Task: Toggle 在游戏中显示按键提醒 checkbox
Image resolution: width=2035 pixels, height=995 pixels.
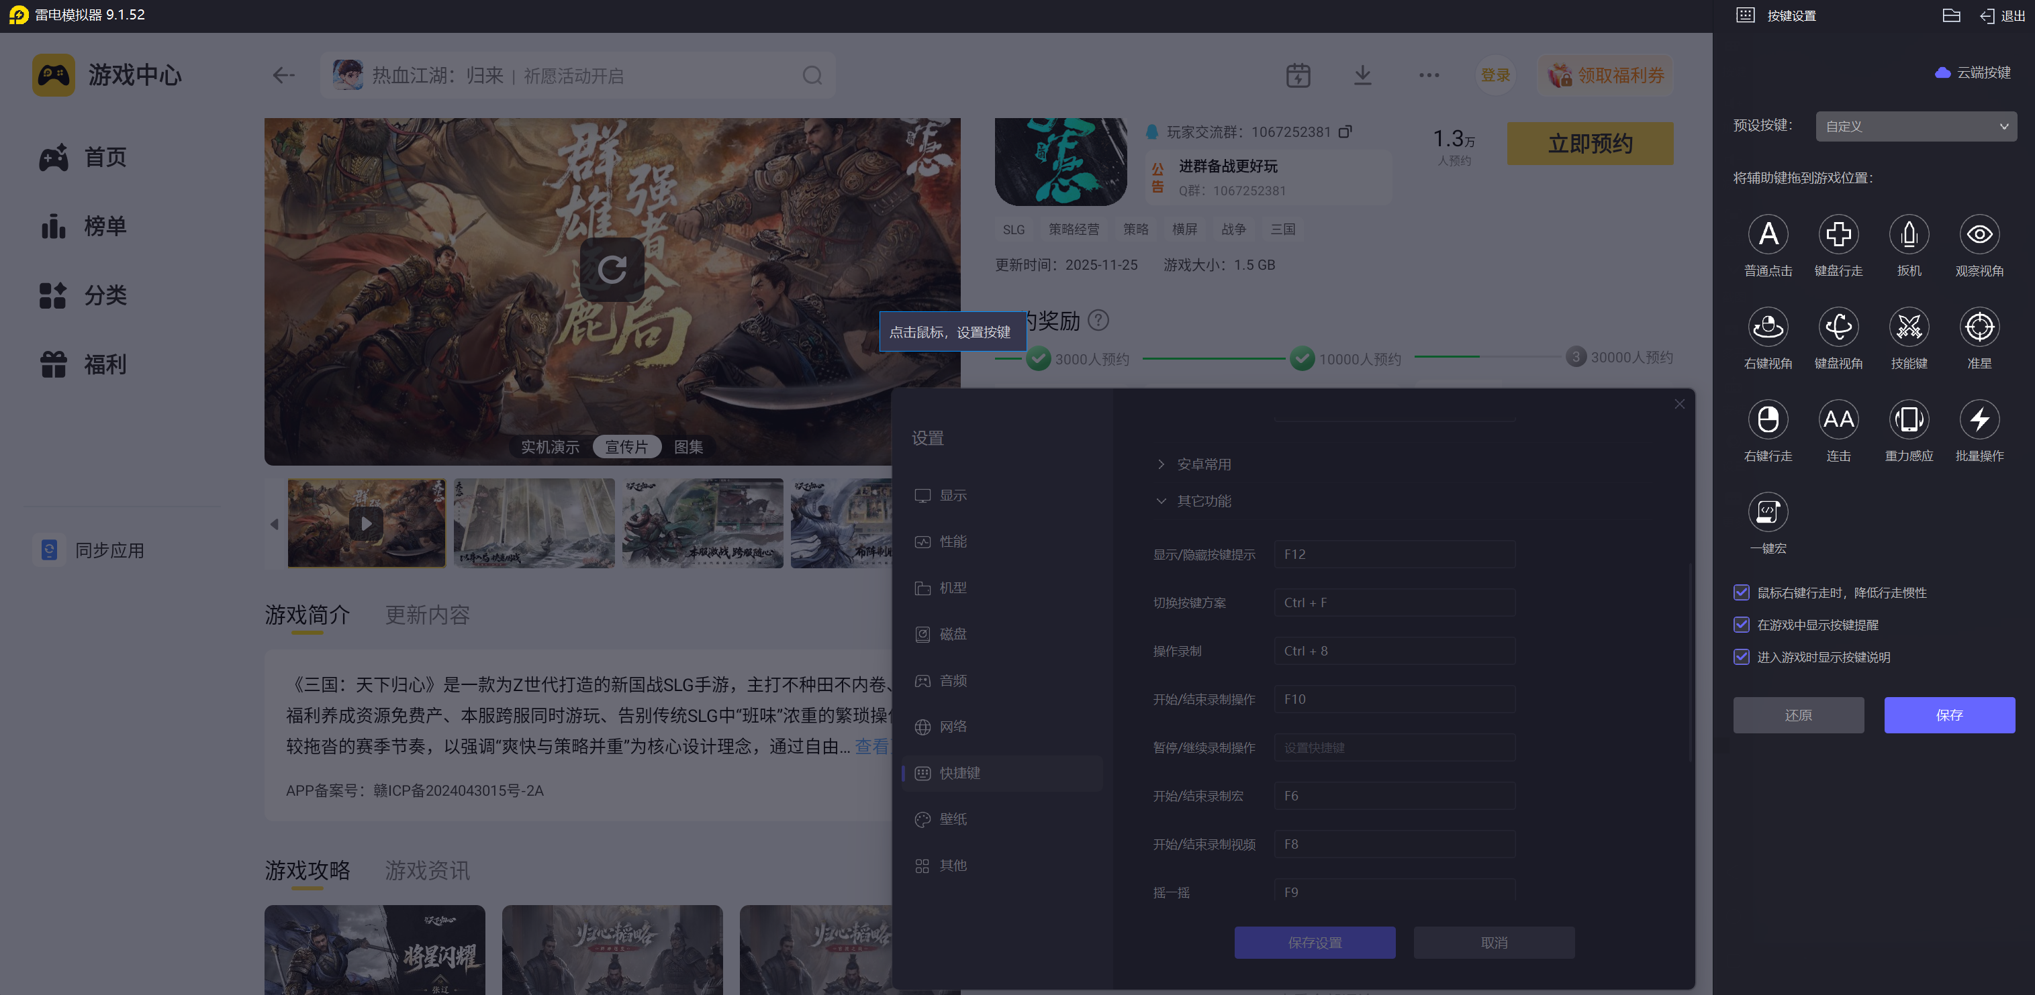Action: [x=1741, y=625]
